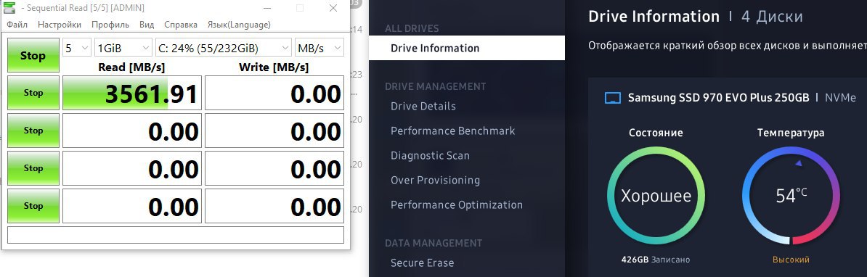Screen dimensions: 867x277
Task: Click the empty status text field below results
Action: [176, 234]
